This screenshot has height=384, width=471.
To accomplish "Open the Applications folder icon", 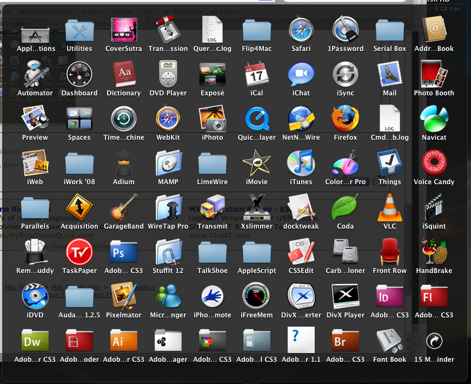I will tap(35, 36).
